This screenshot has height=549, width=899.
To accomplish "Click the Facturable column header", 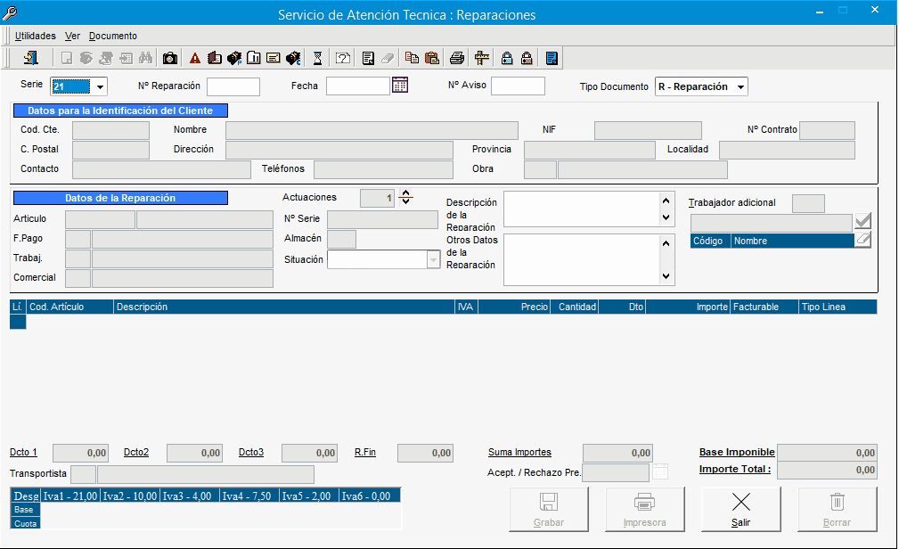I will [764, 307].
